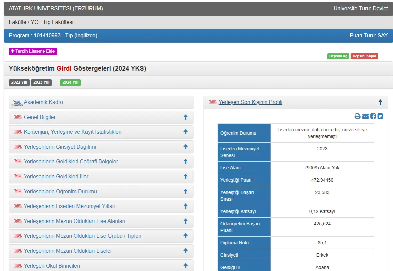Open Yerleşenlerin Cinsiyet Dağılımı link
The height and width of the screenshot is (271, 393).
pyautogui.click(x=60, y=147)
